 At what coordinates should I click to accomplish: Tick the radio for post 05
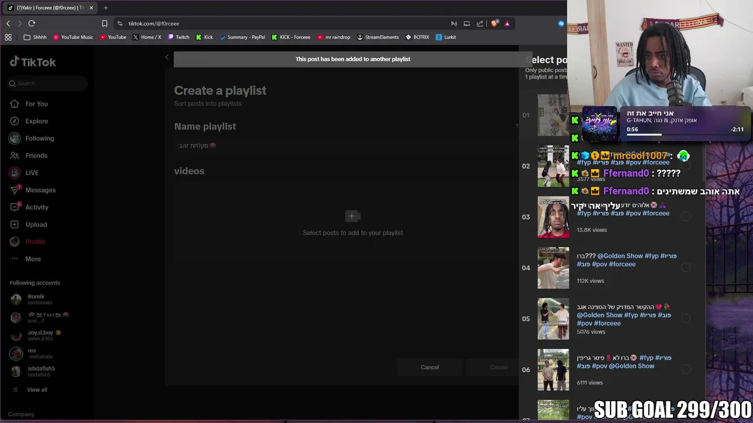(x=686, y=318)
